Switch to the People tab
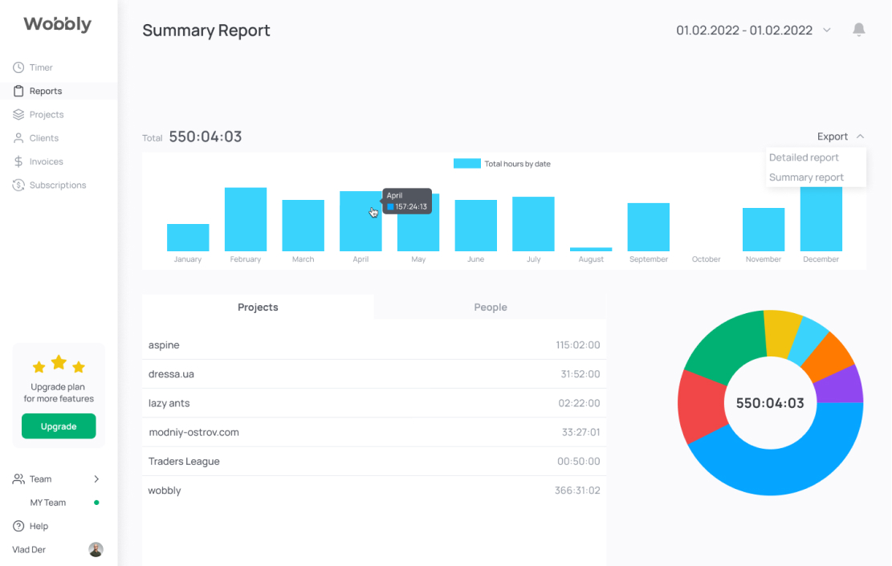 point(491,307)
